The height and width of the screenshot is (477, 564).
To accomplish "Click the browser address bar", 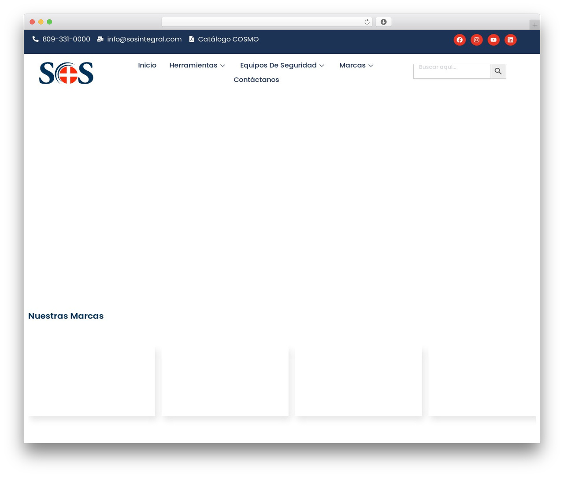I will coord(267,22).
